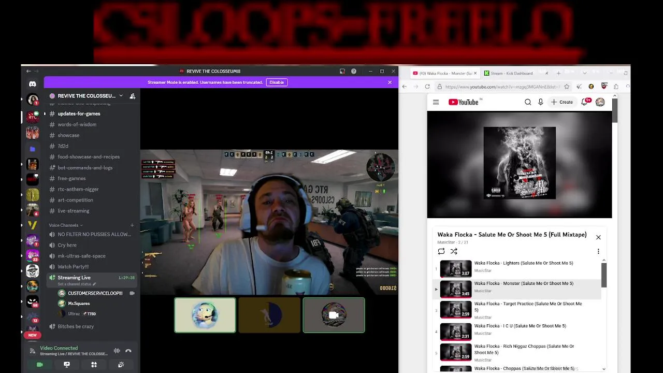Select the participant tile with camera icon

[x=334, y=315]
